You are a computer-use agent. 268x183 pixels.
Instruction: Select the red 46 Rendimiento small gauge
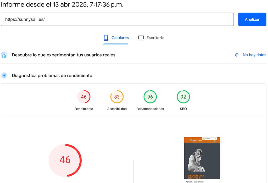[84, 97]
